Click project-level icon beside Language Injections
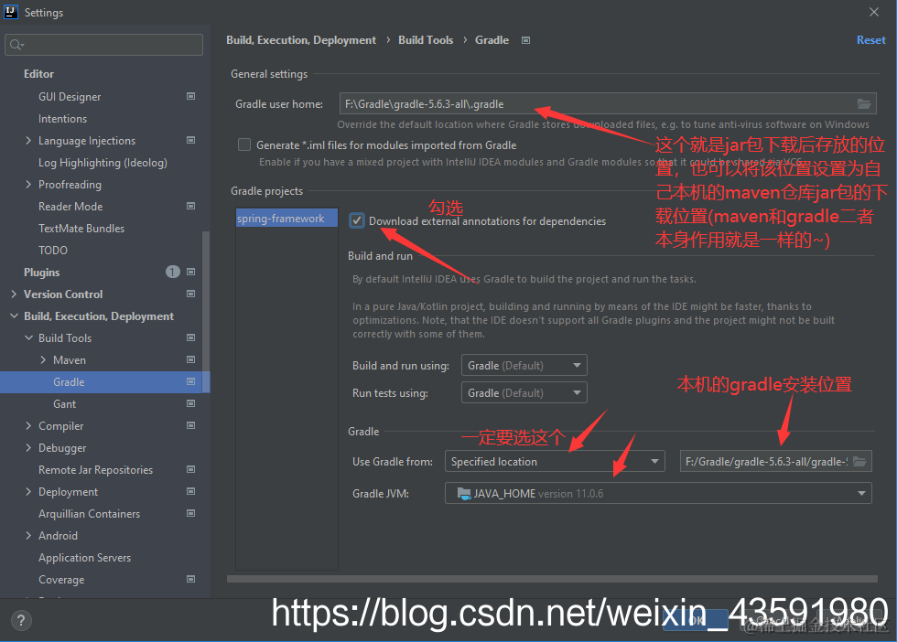The image size is (897, 642). pos(191,140)
